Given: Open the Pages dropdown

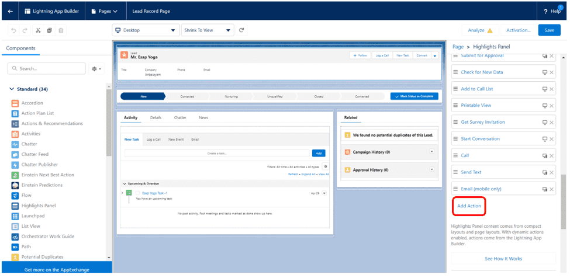Looking at the screenshot, I should 104,11.
